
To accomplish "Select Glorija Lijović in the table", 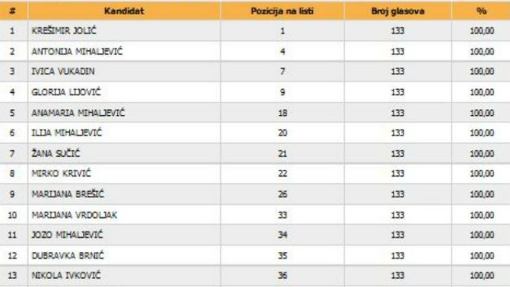I will 66,92.
